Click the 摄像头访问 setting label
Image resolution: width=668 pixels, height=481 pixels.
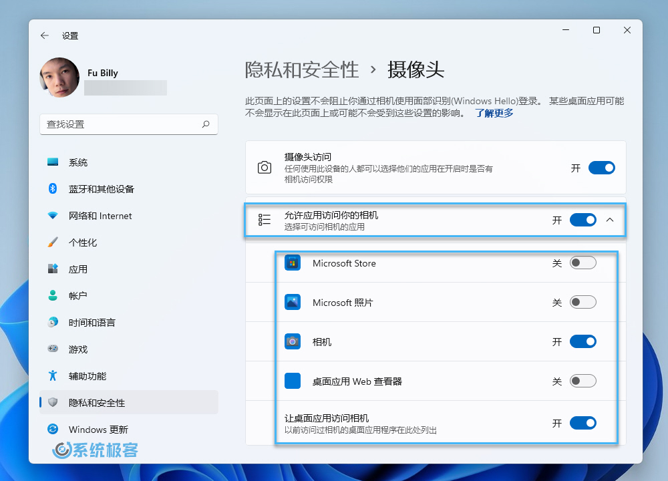pyautogui.click(x=307, y=157)
